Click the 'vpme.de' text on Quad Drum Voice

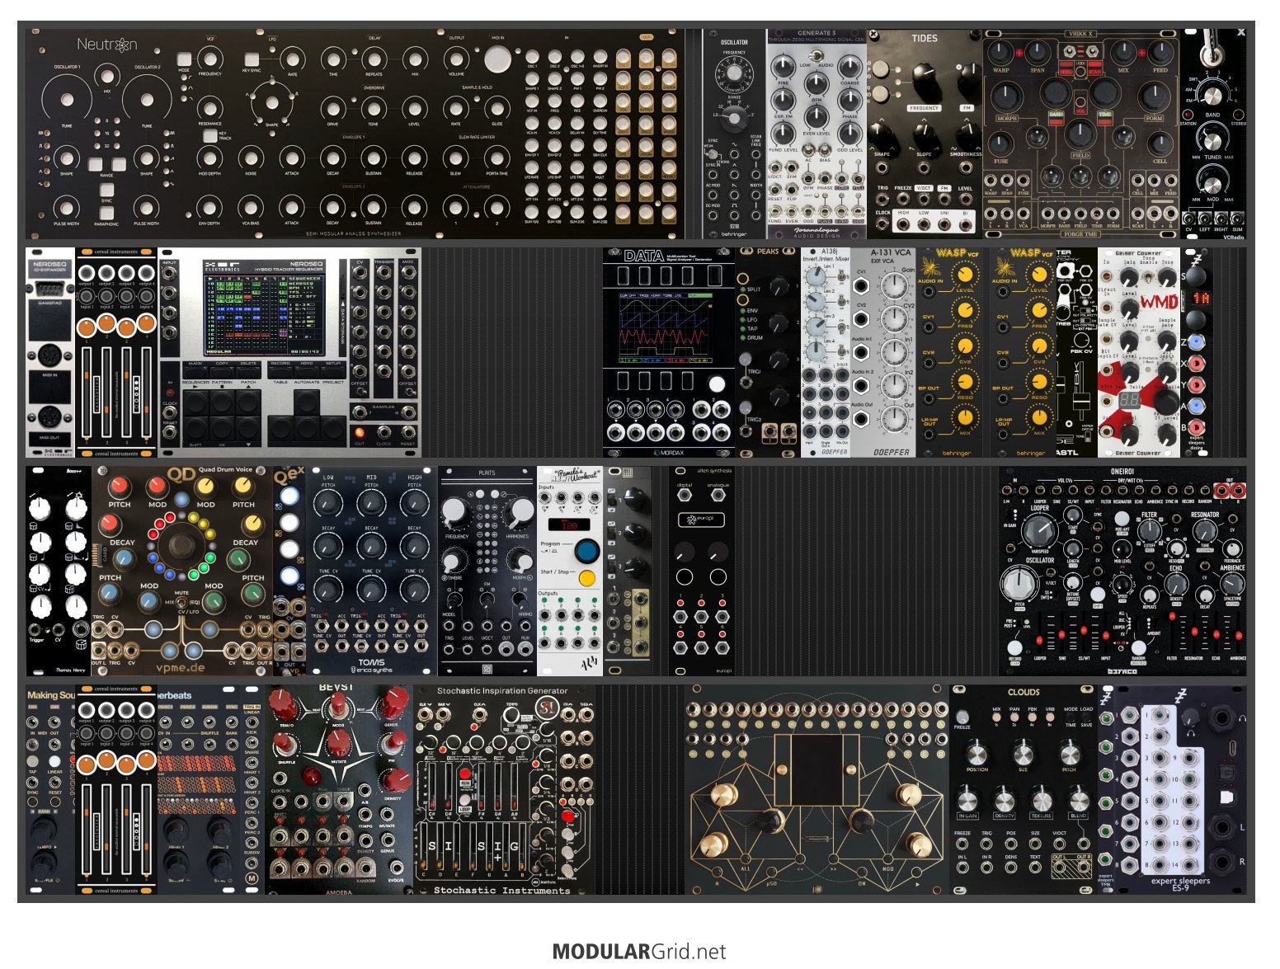pyautogui.click(x=180, y=667)
